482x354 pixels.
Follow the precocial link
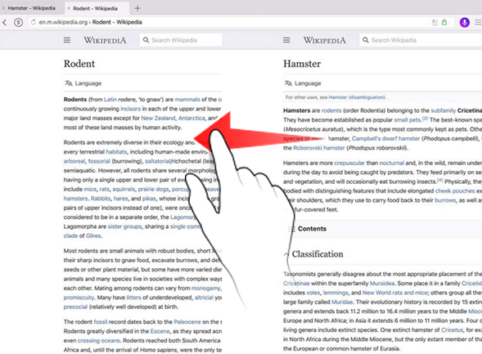[75, 307]
